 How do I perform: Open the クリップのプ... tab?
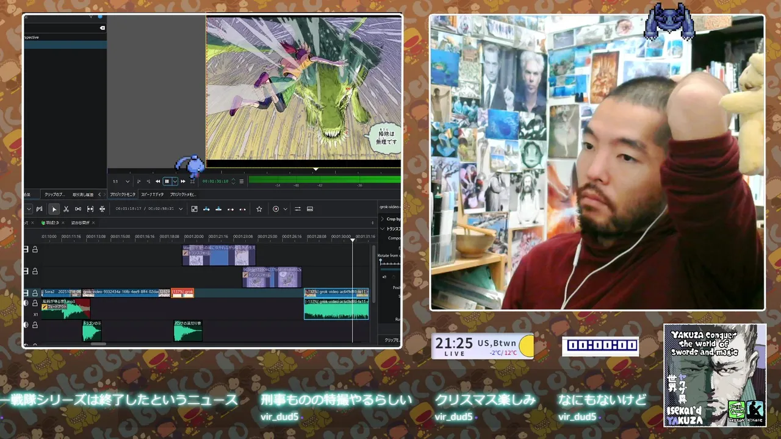55,195
